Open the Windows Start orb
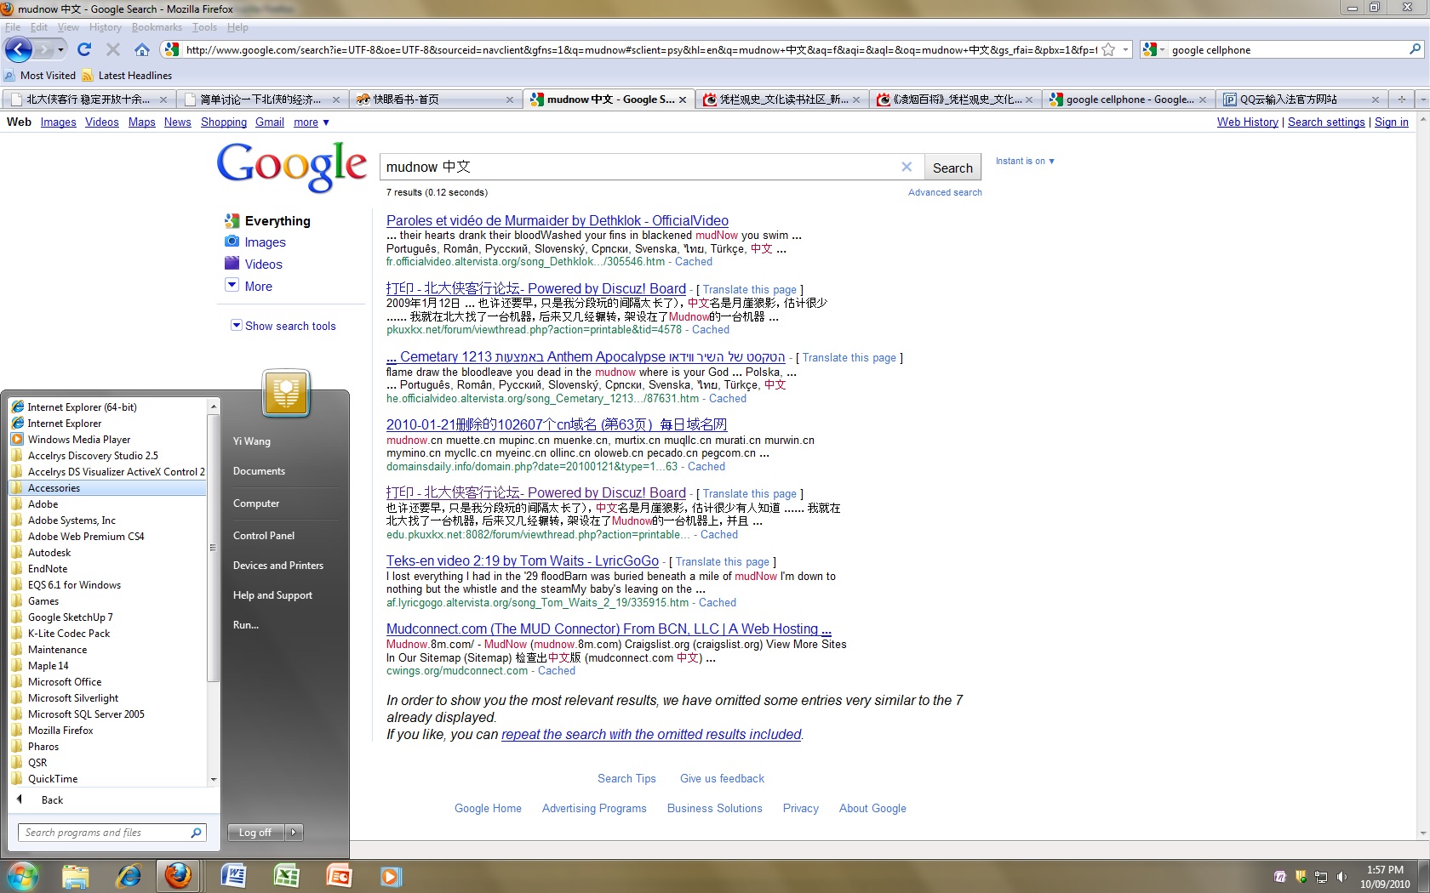 coord(21,875)
